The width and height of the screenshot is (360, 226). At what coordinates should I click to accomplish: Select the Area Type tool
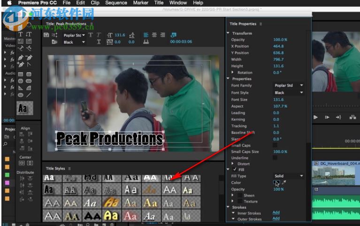tap(21, 41)
